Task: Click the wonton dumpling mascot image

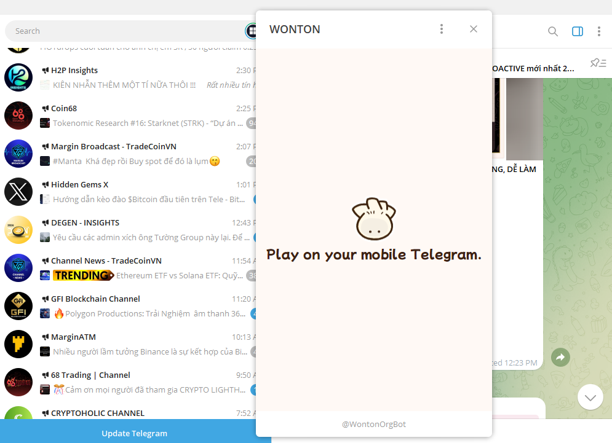Action: pos(374,218)
